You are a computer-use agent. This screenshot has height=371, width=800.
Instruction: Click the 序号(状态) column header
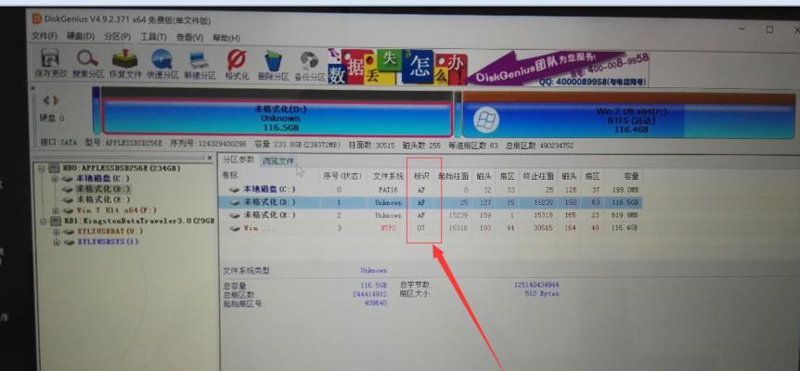[x=342, y=176]
